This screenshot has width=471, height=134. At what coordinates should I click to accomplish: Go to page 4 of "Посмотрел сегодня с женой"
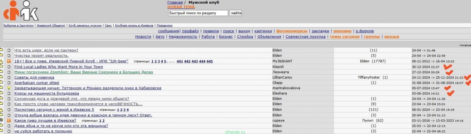tap(127, 110)
